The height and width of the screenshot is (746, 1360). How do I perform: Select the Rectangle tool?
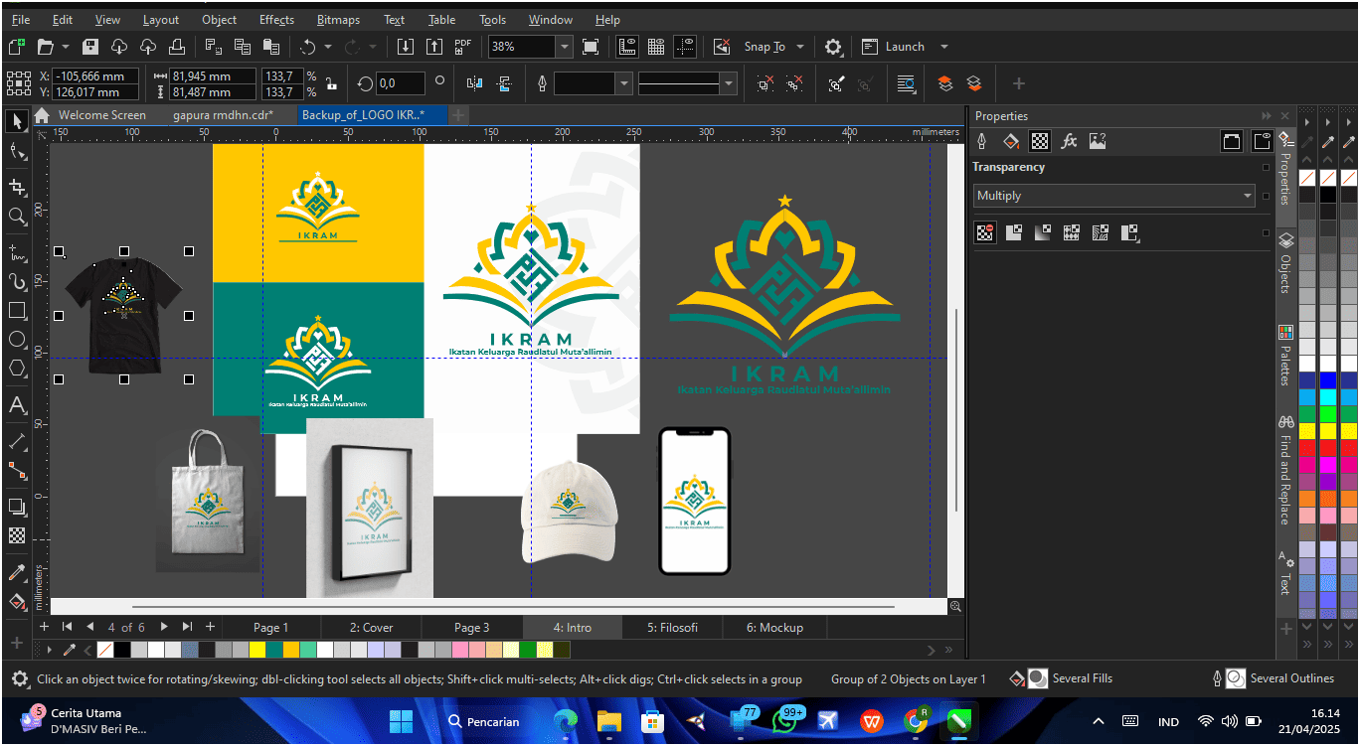15,310
